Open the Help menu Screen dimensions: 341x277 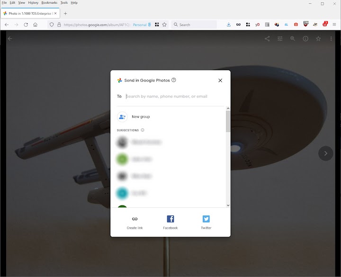click(74, 3)
